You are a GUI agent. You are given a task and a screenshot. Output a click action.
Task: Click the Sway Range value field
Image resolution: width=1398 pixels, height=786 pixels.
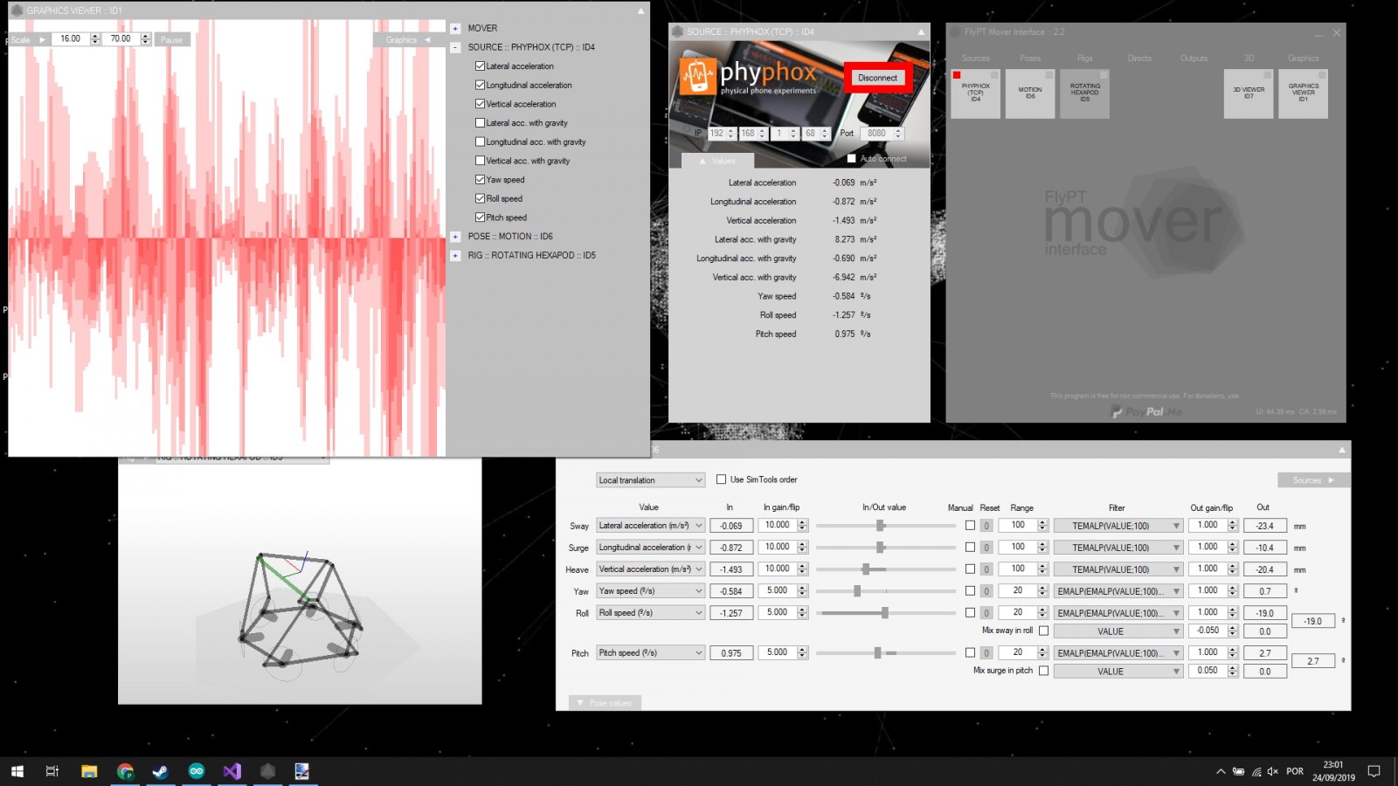(x=1018, y=526)
